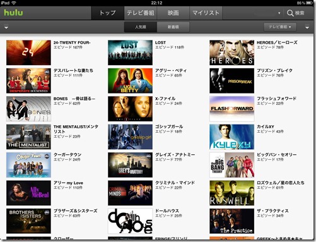Open the account dropdown arrow beside search
This screenshot has height=242, width=316.
click(279, 13)
